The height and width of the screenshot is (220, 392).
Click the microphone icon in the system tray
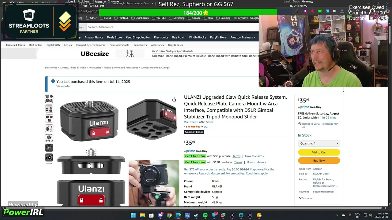pos(350,215)
